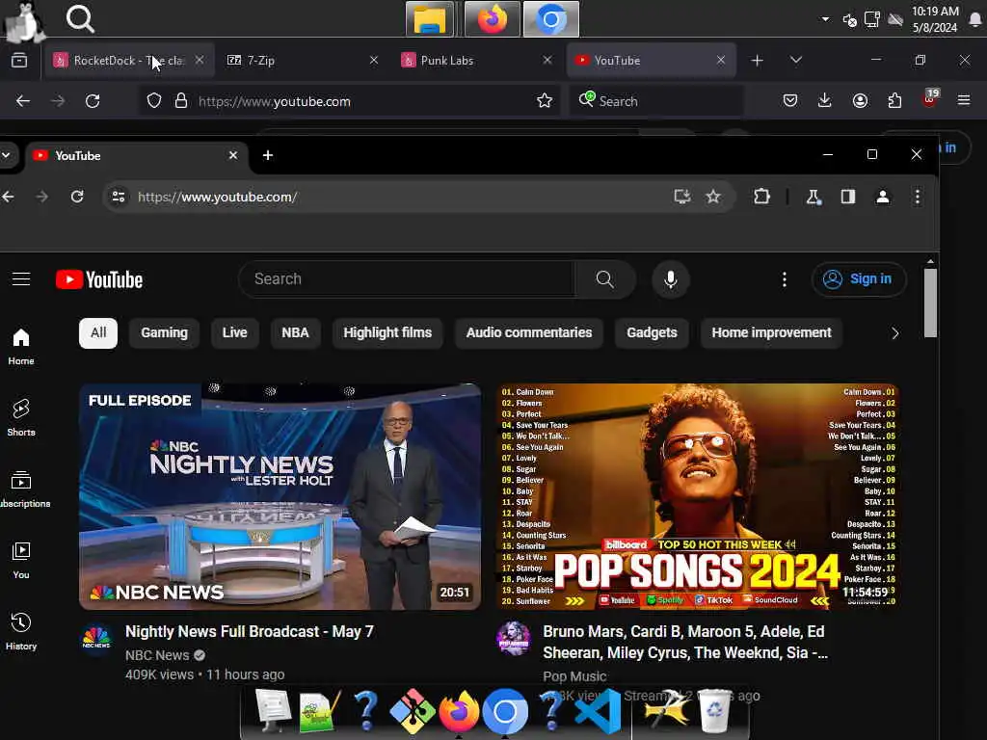Image resolution: width=987 pixels, height=740 pixels.
Task: Select the Gadgets filter chip
Action: tap(653, 332)
